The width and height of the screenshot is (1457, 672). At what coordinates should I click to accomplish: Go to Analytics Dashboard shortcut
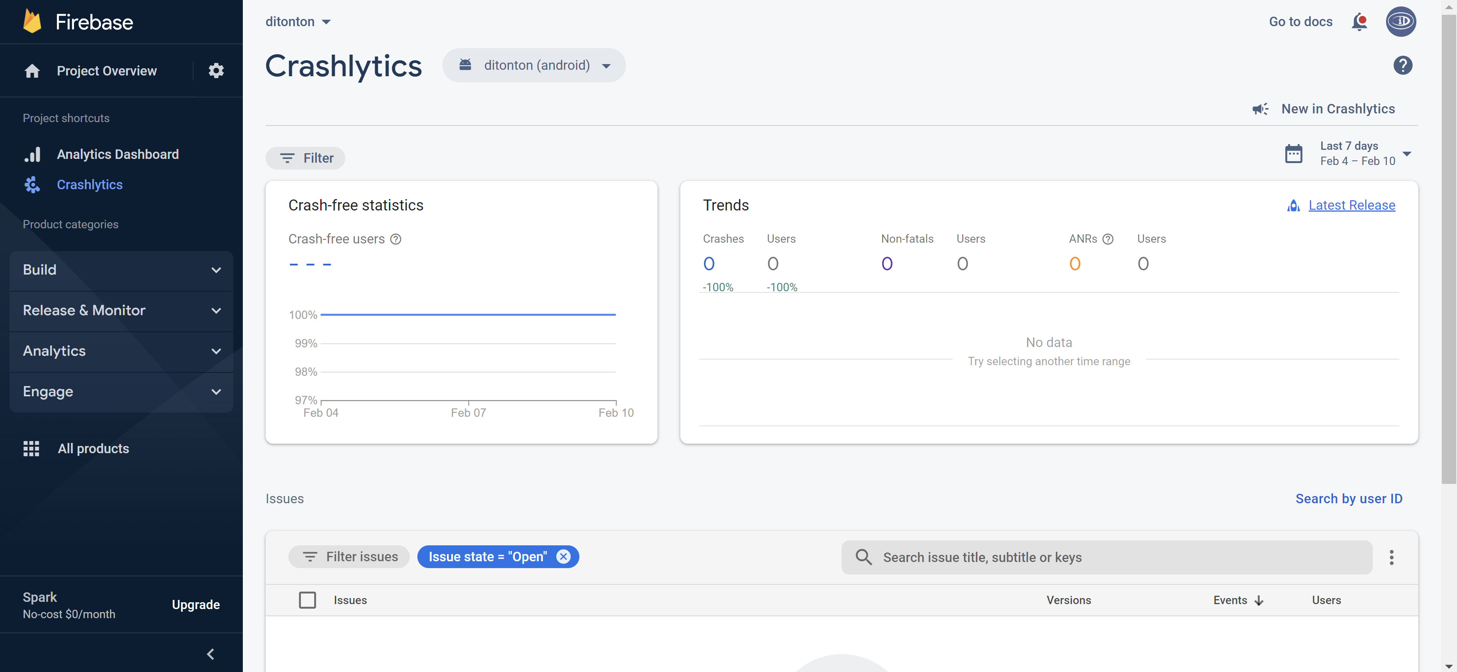[x=118, y=154]
